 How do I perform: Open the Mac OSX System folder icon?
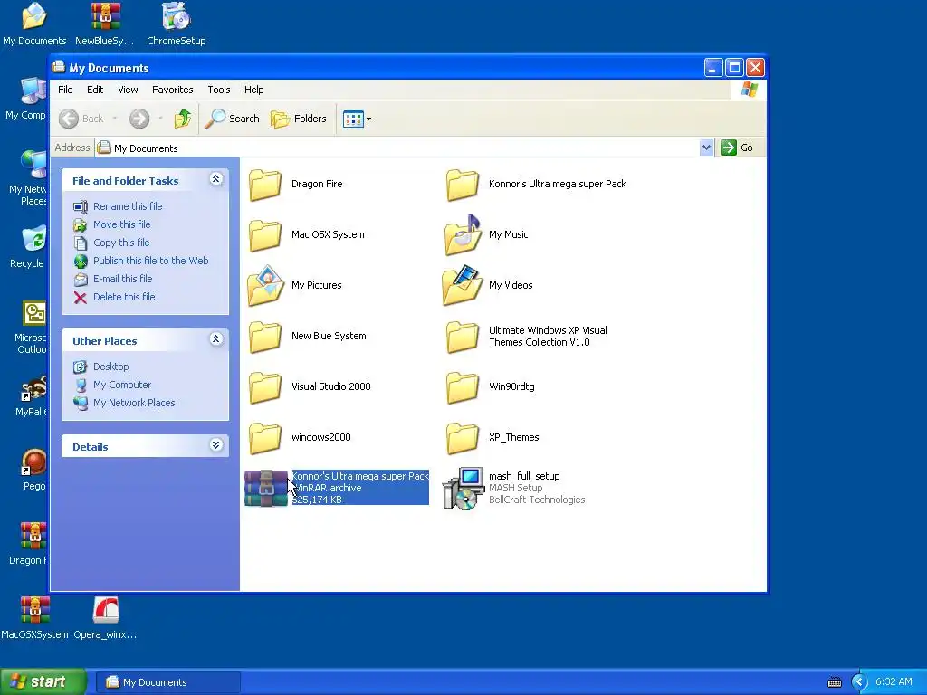pos(265,235)
